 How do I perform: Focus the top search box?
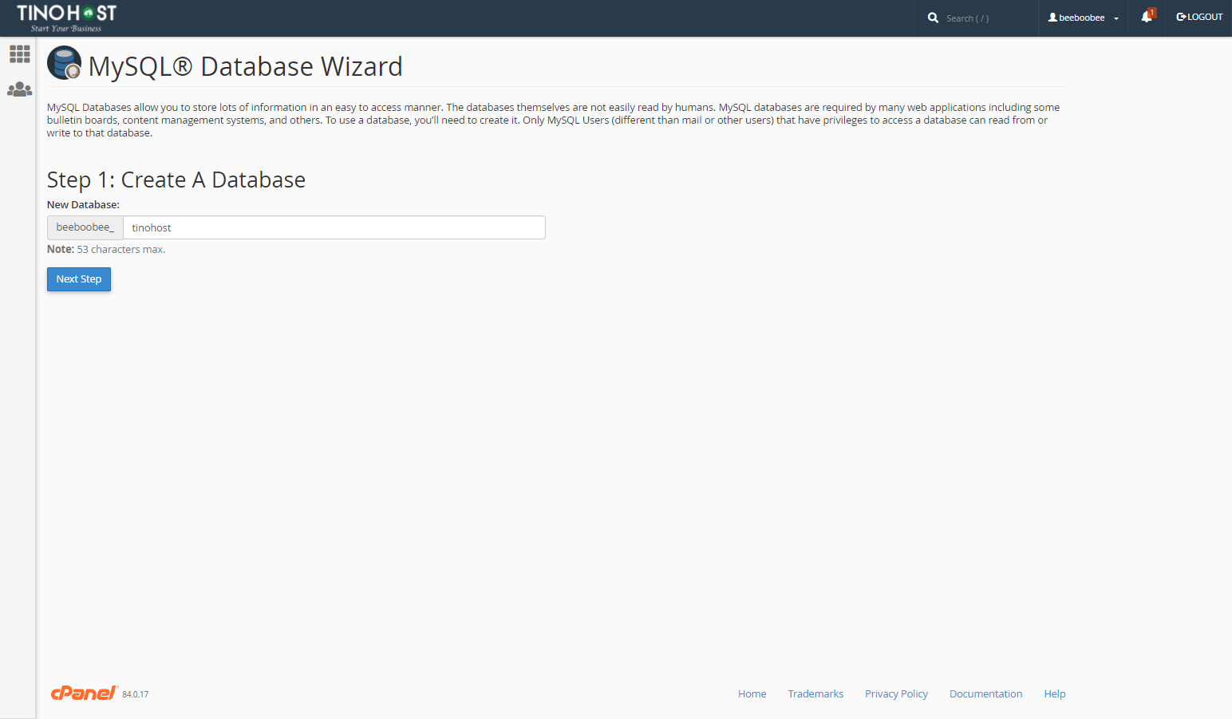(x=987, y=18)
